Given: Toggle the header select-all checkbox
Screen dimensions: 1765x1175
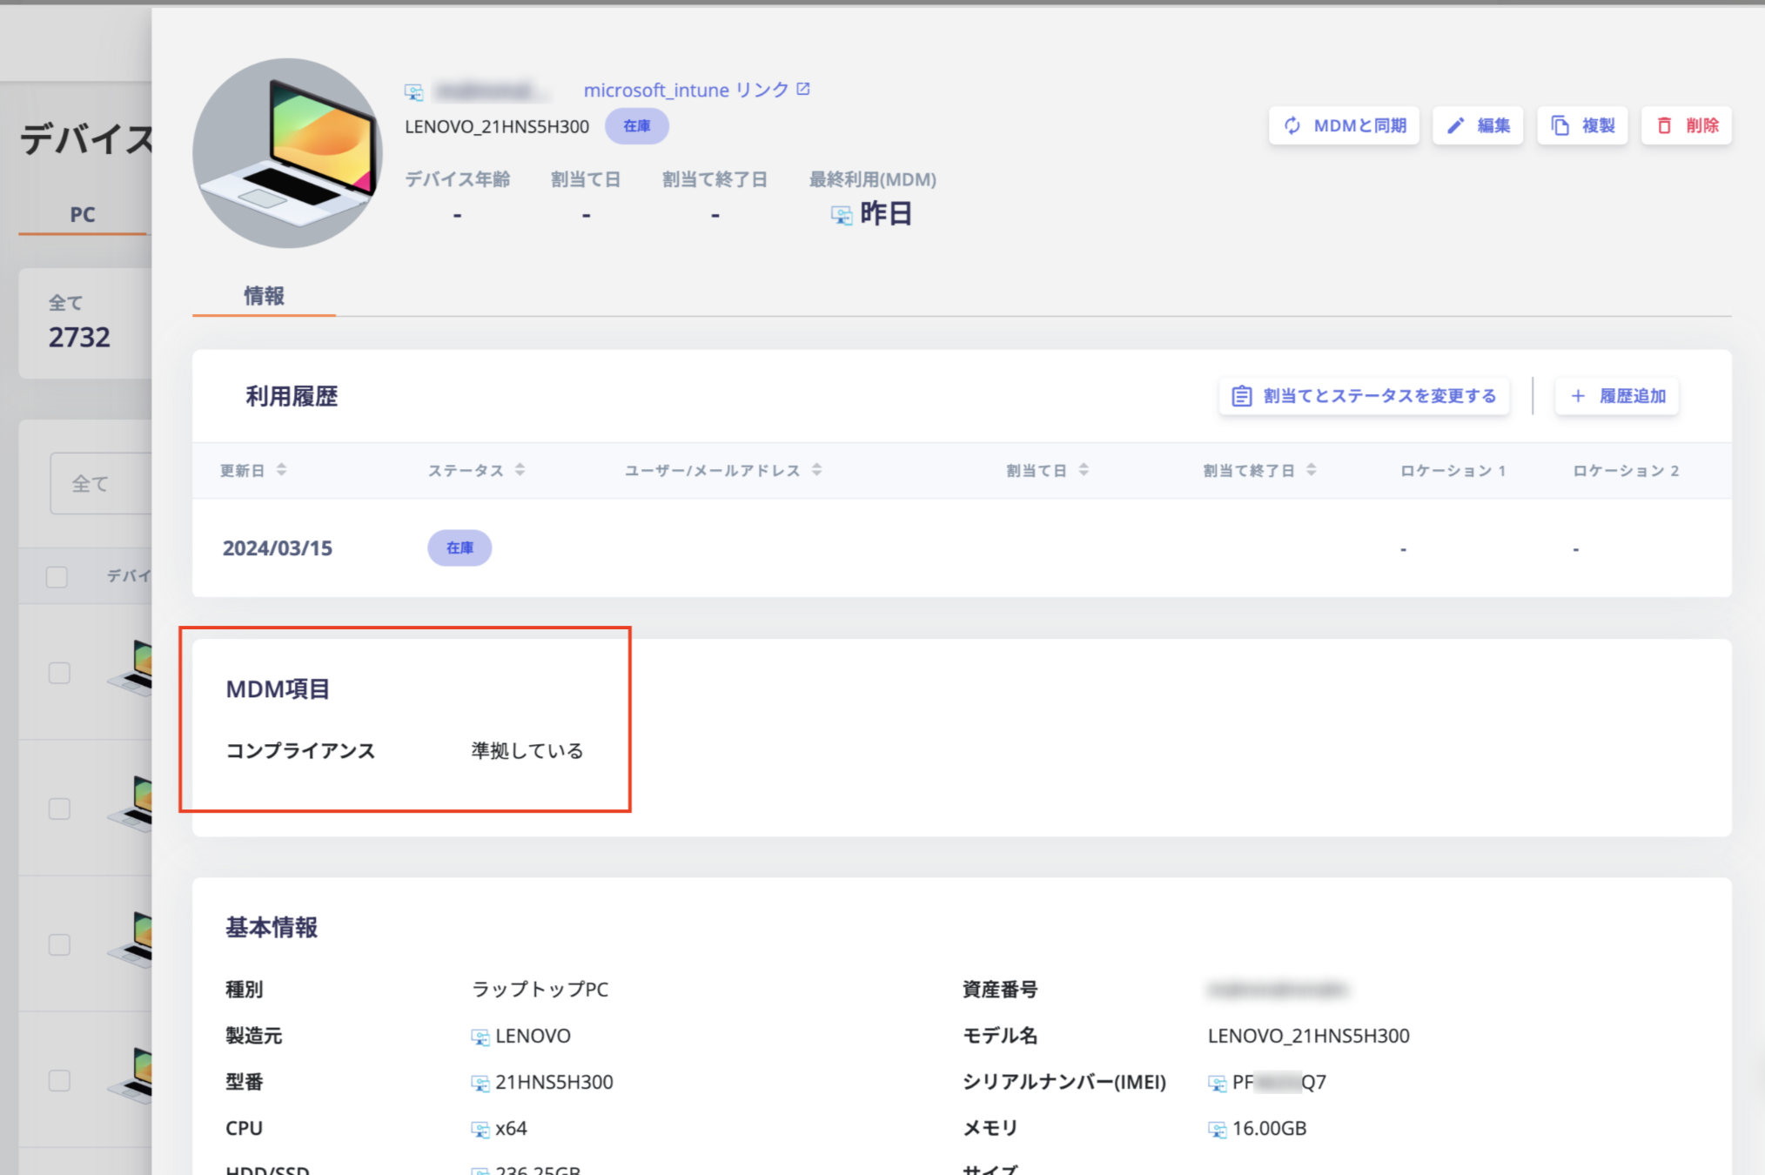Looking at the screenshot, I should pos(57,577).
